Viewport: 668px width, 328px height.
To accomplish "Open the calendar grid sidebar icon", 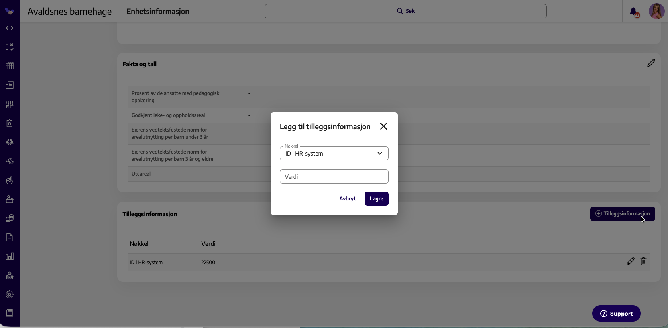I will pos(10,66).
